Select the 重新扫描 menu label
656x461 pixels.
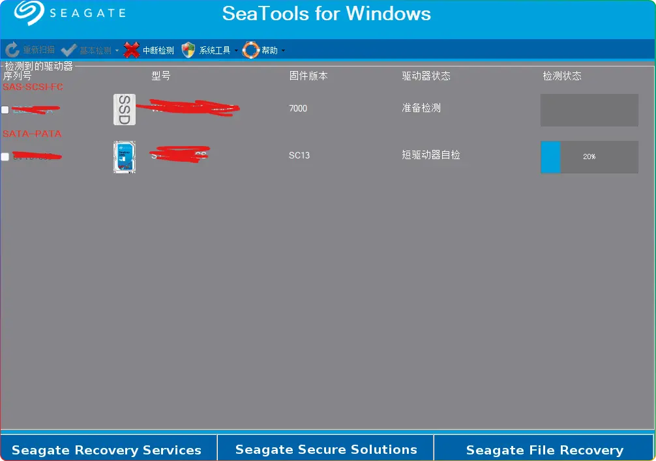pyautogui.click(x=38, y=50)
